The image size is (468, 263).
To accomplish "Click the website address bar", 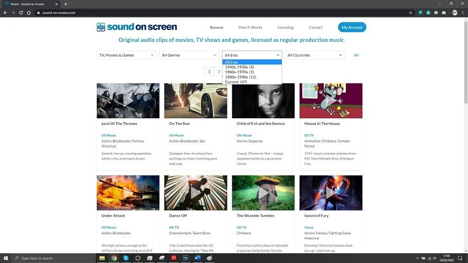I will tap(221, 13).
